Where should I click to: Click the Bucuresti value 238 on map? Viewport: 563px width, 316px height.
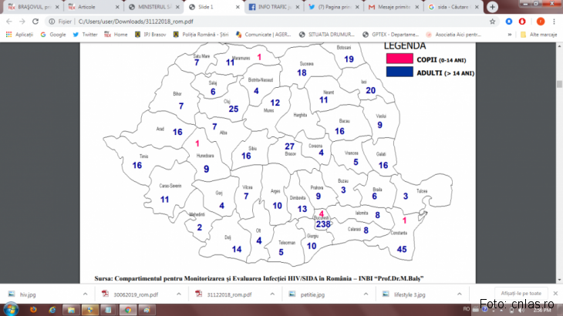(x=323, y=224)
